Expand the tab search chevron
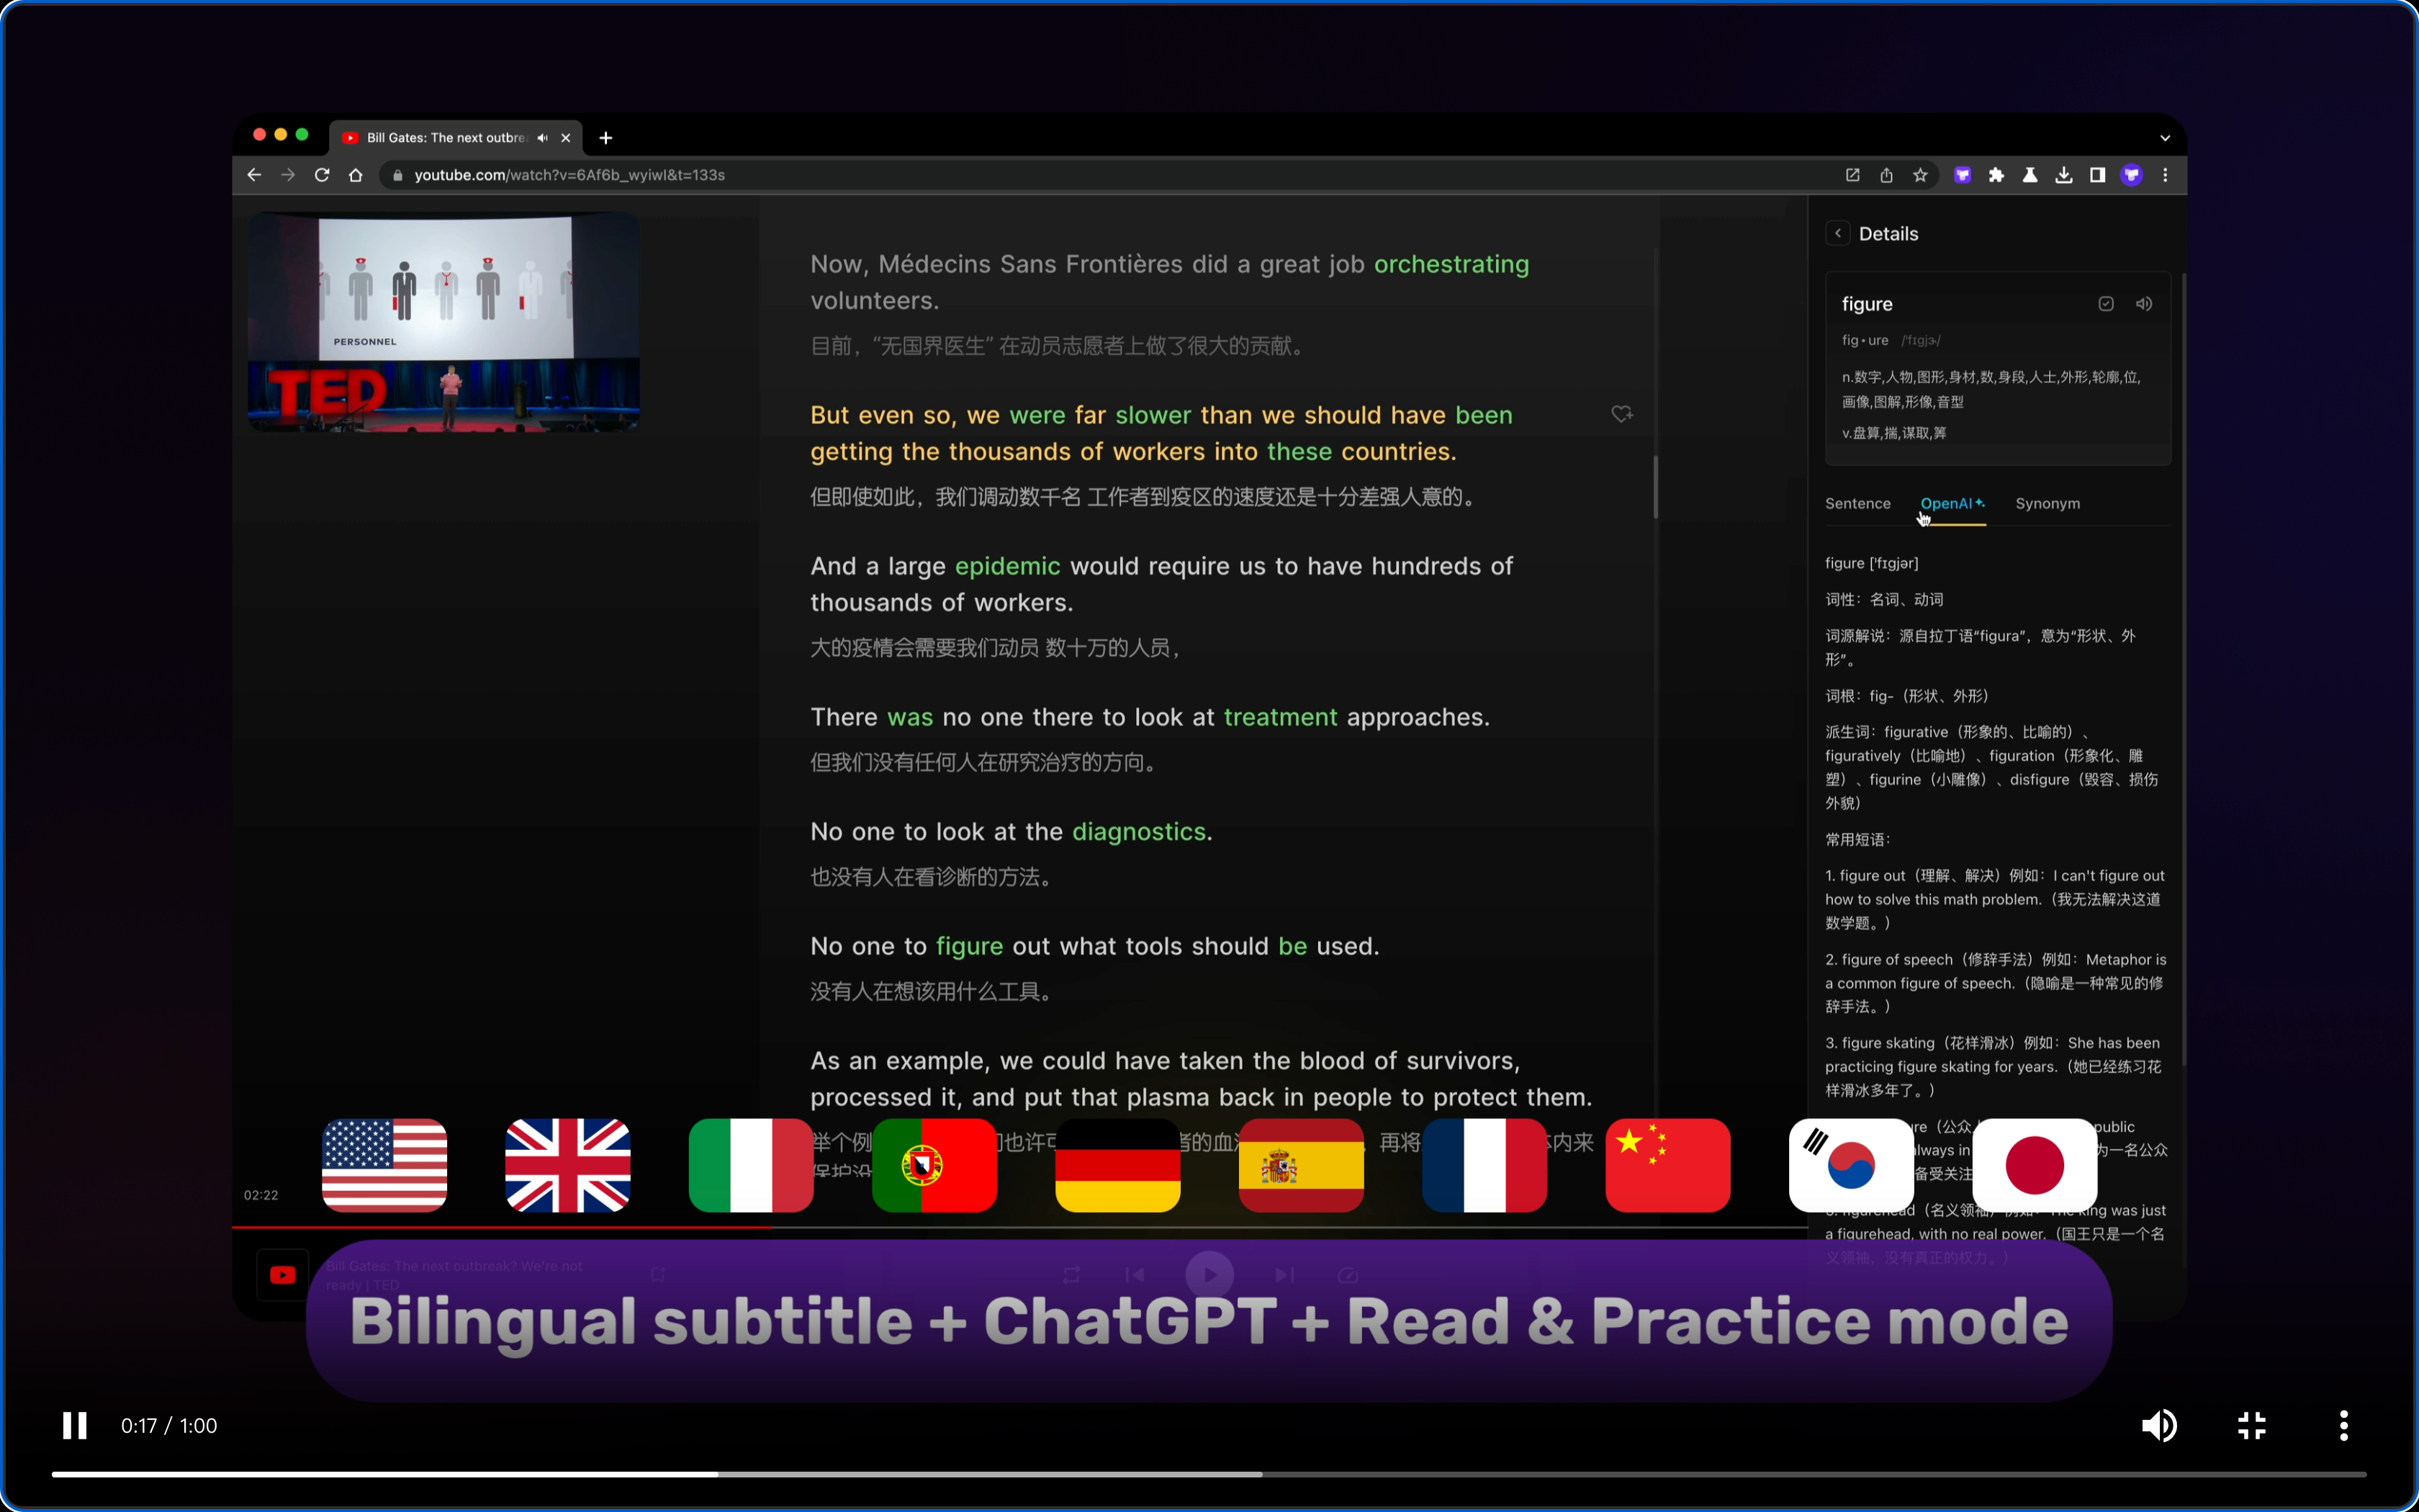2419x1512 pixels. pos(2165,138)
